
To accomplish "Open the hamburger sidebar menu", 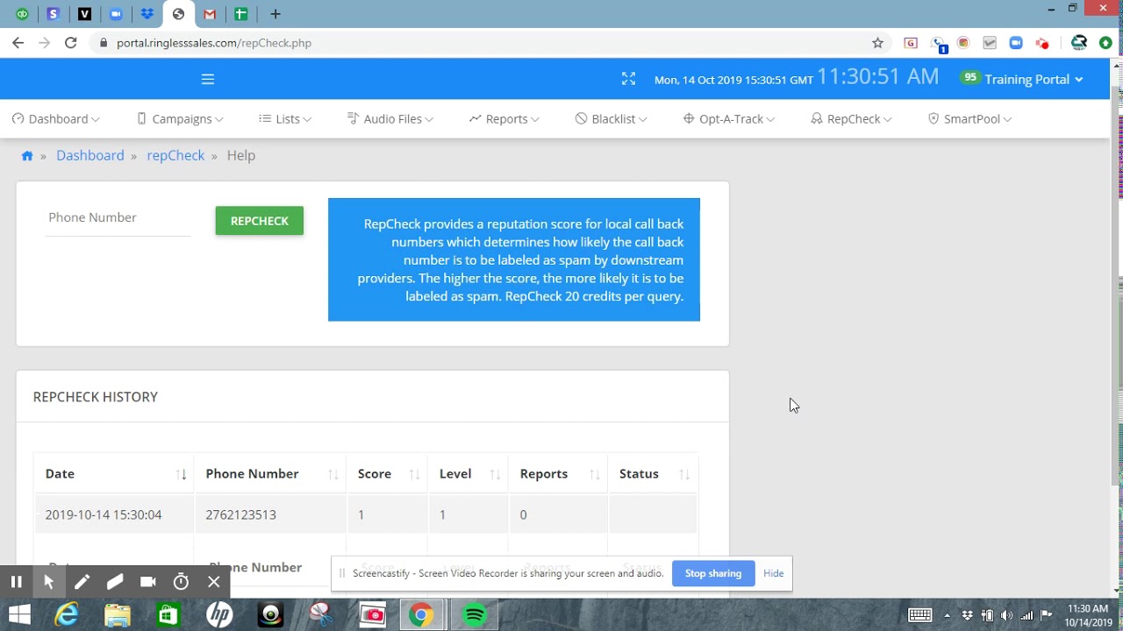I will click(x=208, y=79).
